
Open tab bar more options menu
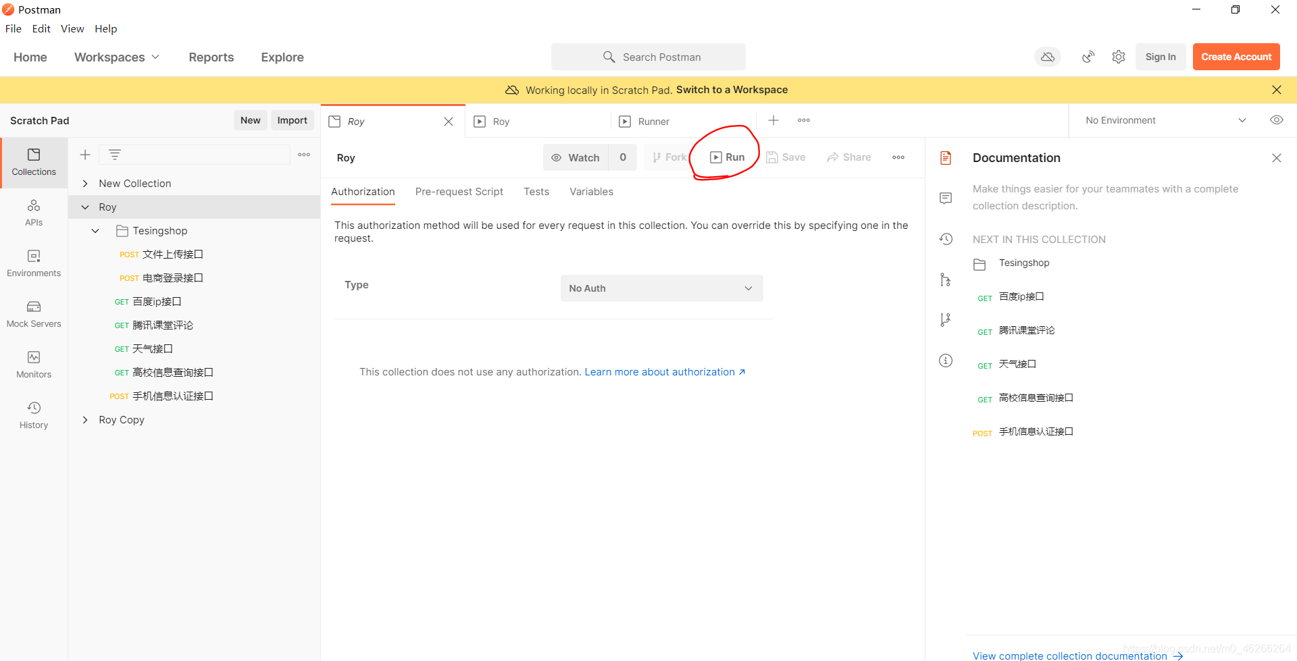pyautogui.click(x=804, y=120)
